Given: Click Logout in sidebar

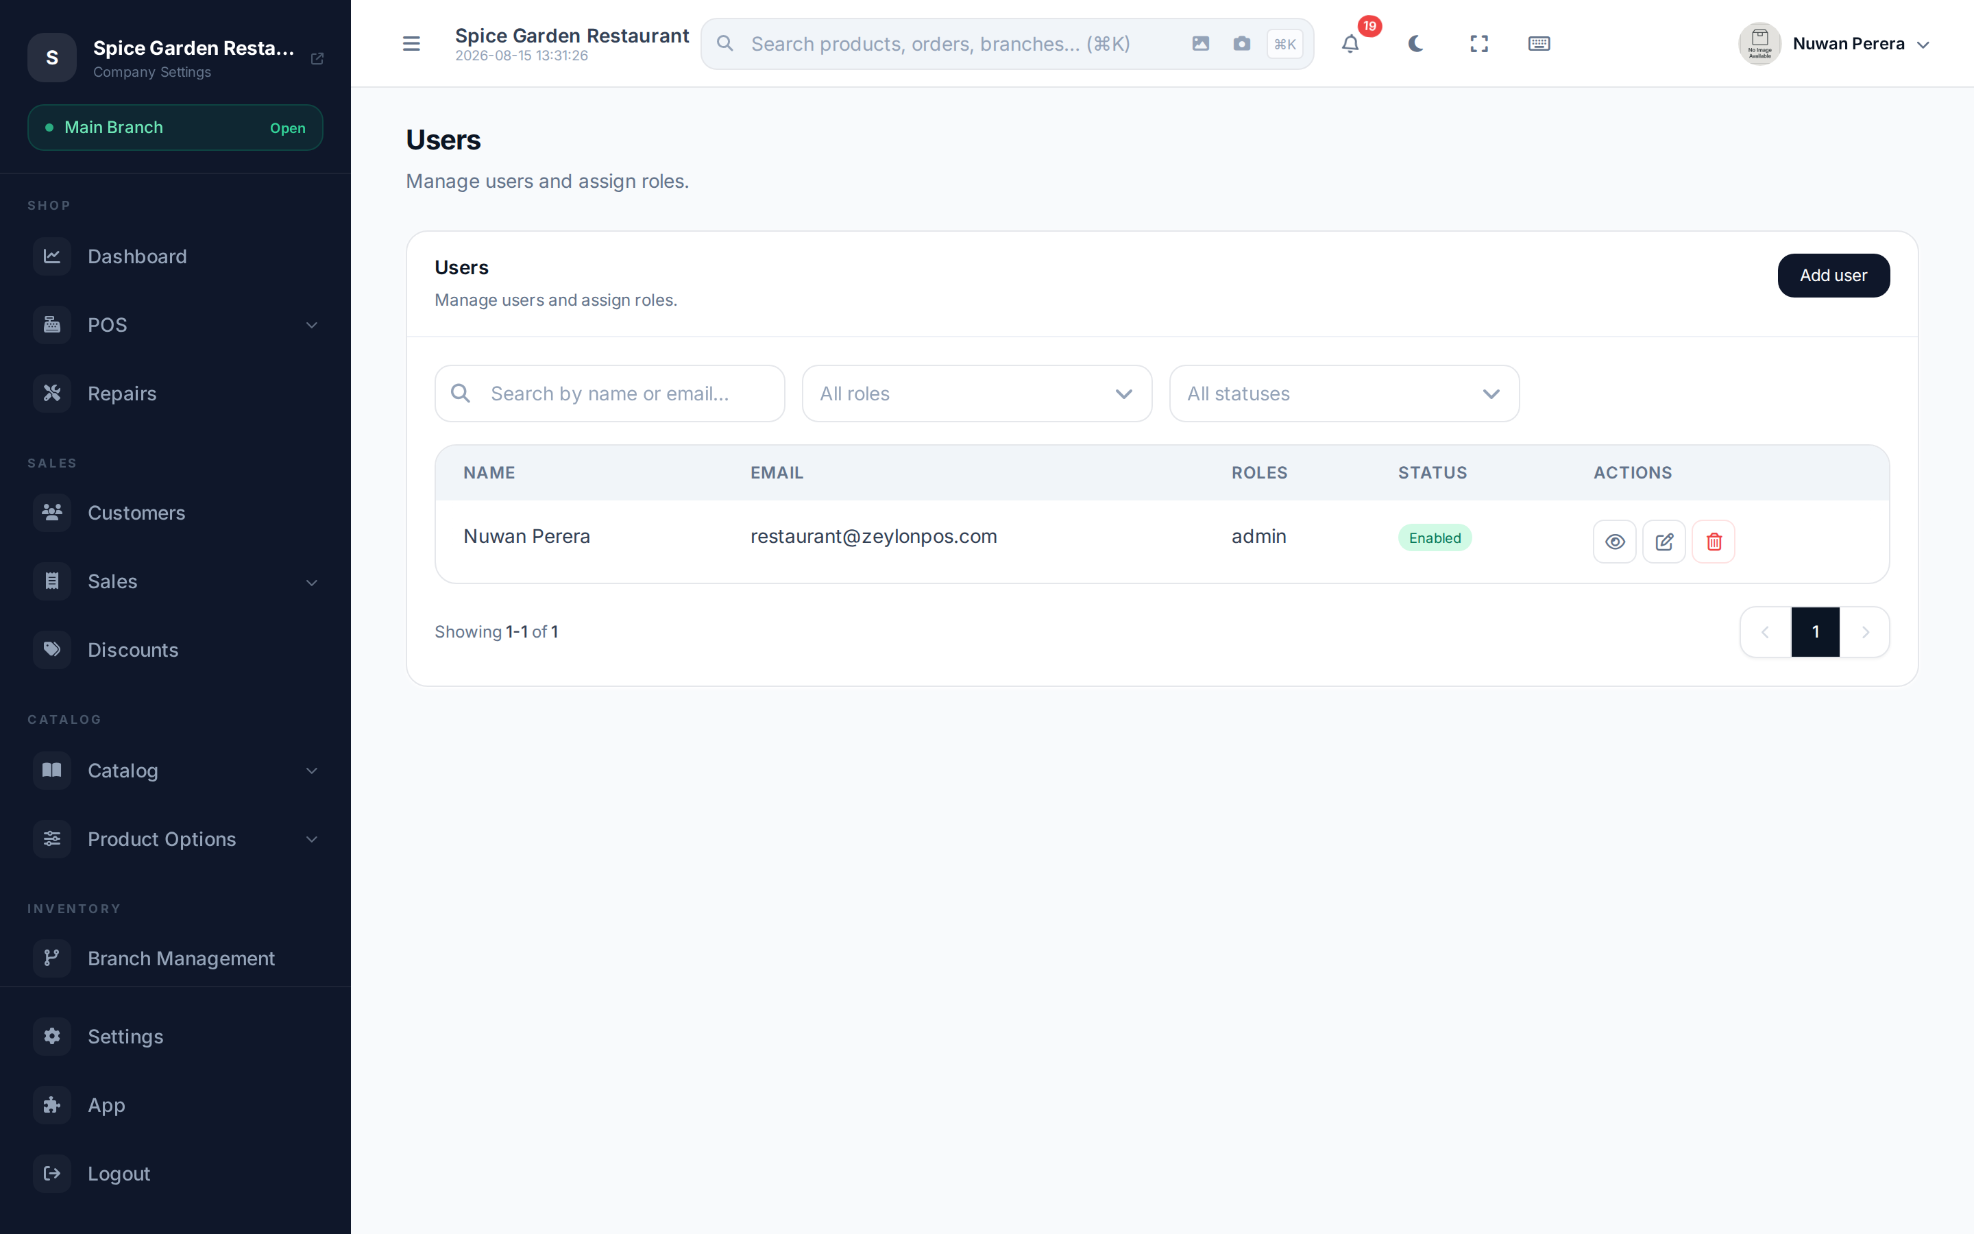Looking at the screenshot, I should [175, 1174].
